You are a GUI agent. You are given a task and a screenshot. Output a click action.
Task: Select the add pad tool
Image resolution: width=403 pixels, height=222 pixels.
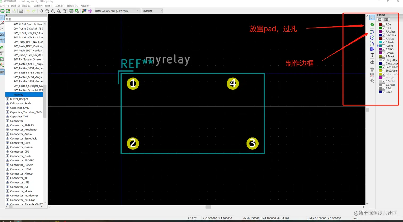pos(372,25)
